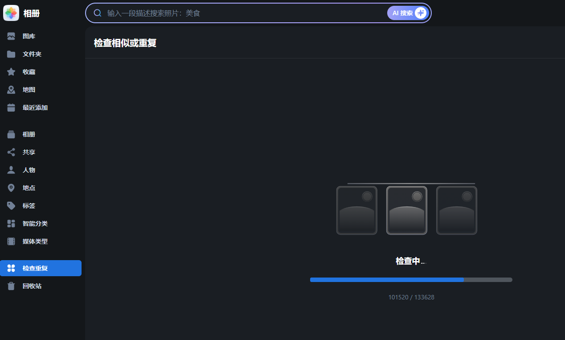Open 图库 in the sidebar
565x340 pixels.
(41, 36)
